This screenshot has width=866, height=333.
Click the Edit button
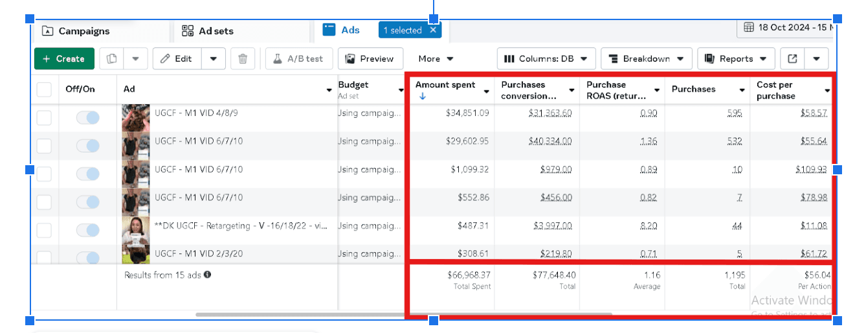[x=177, y=58]
